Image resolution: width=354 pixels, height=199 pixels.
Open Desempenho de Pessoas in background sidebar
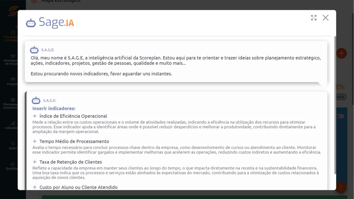coord(11,60)
